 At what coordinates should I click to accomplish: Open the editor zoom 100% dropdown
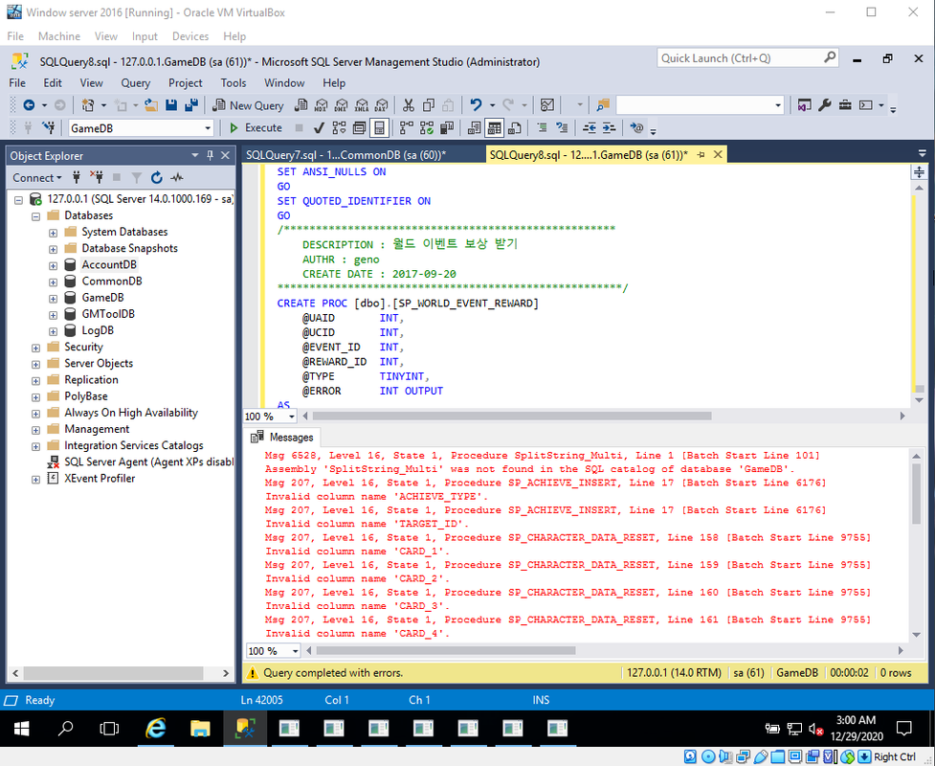click(x=292, y=417)
